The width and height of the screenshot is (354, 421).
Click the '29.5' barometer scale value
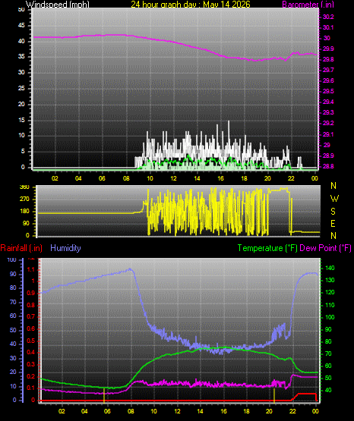(x=328, y=91)
